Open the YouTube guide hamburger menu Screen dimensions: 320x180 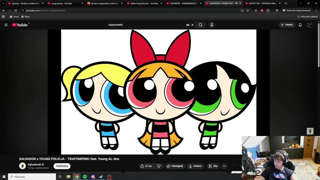(x=6, y=25)
